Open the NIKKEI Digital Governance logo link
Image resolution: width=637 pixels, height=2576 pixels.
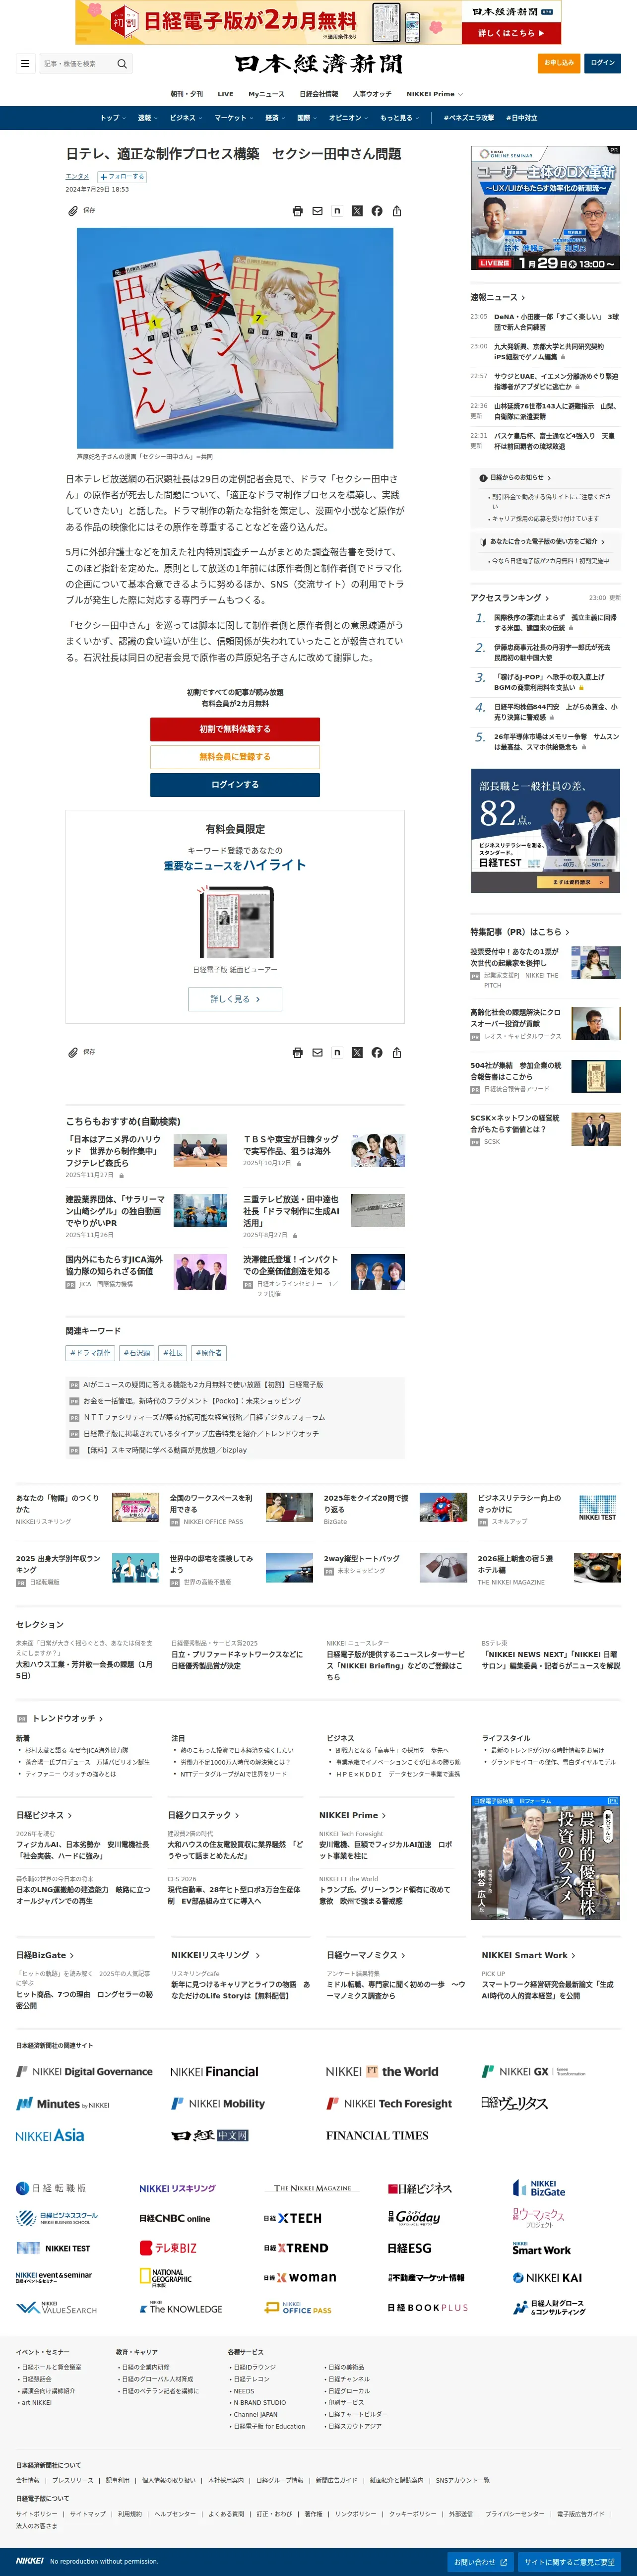coord(84,2072)
